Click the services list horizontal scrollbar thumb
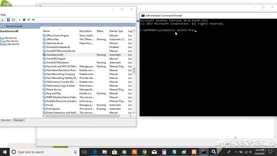 83,116
